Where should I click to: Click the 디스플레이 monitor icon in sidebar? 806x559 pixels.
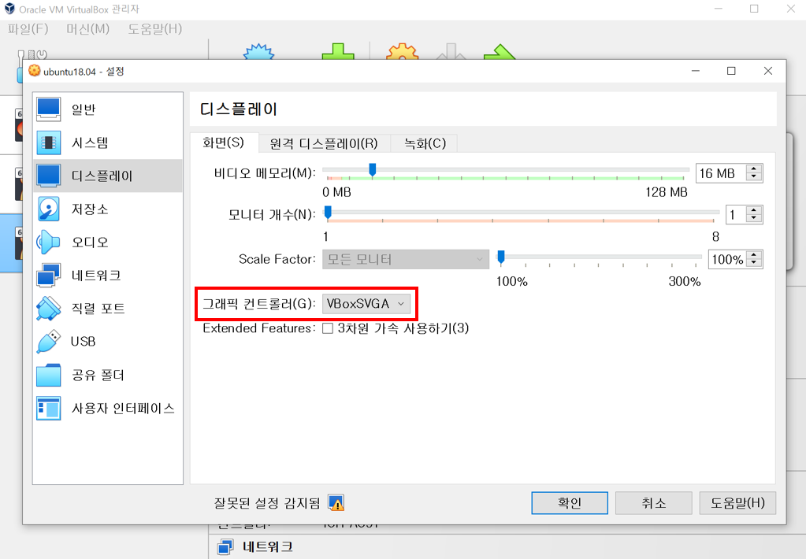tap(49, 176)
